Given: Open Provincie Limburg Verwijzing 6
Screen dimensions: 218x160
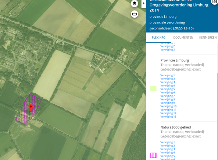Looking at the screenshot, I should (168, 93).
